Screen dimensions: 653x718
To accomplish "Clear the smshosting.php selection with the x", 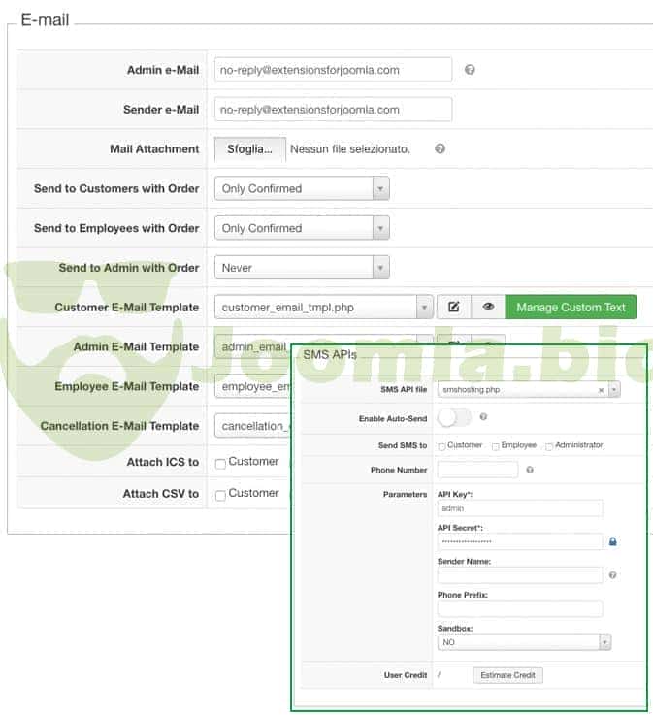I will coord(601,389).
